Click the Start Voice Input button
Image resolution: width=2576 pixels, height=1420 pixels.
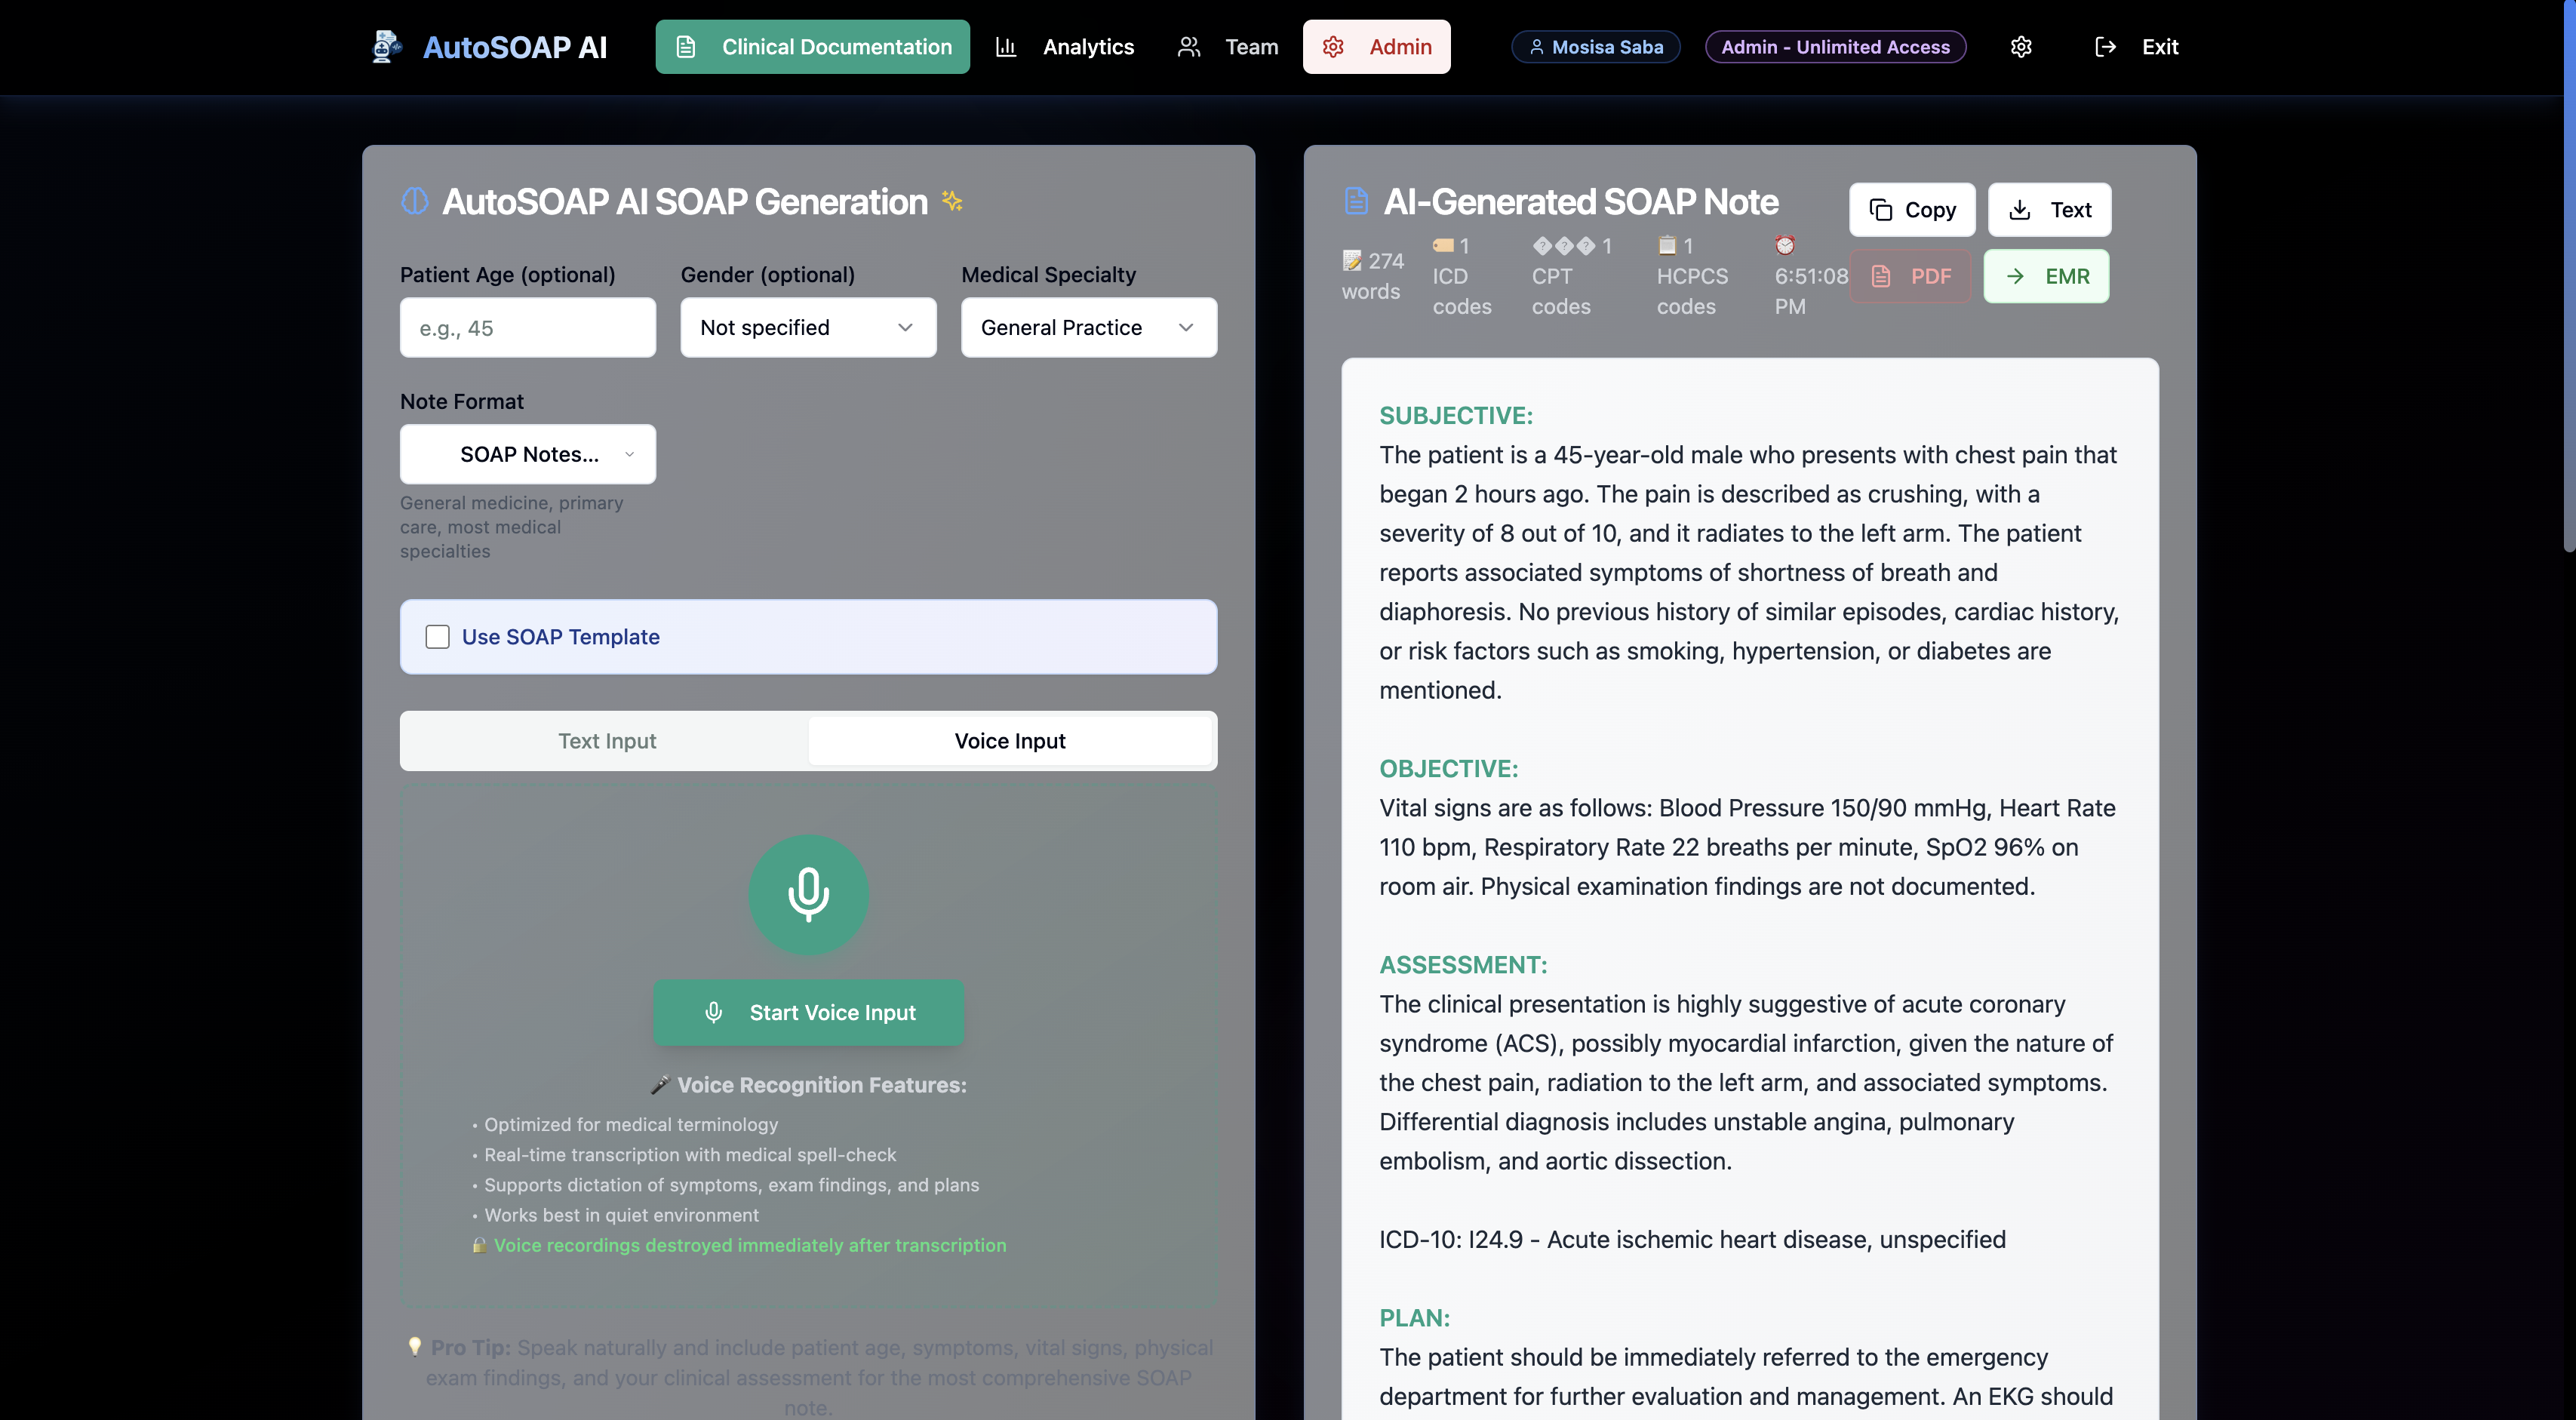click(x=808, y=1013)
